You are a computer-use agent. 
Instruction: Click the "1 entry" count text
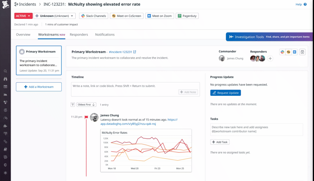[x=104, y=105]
